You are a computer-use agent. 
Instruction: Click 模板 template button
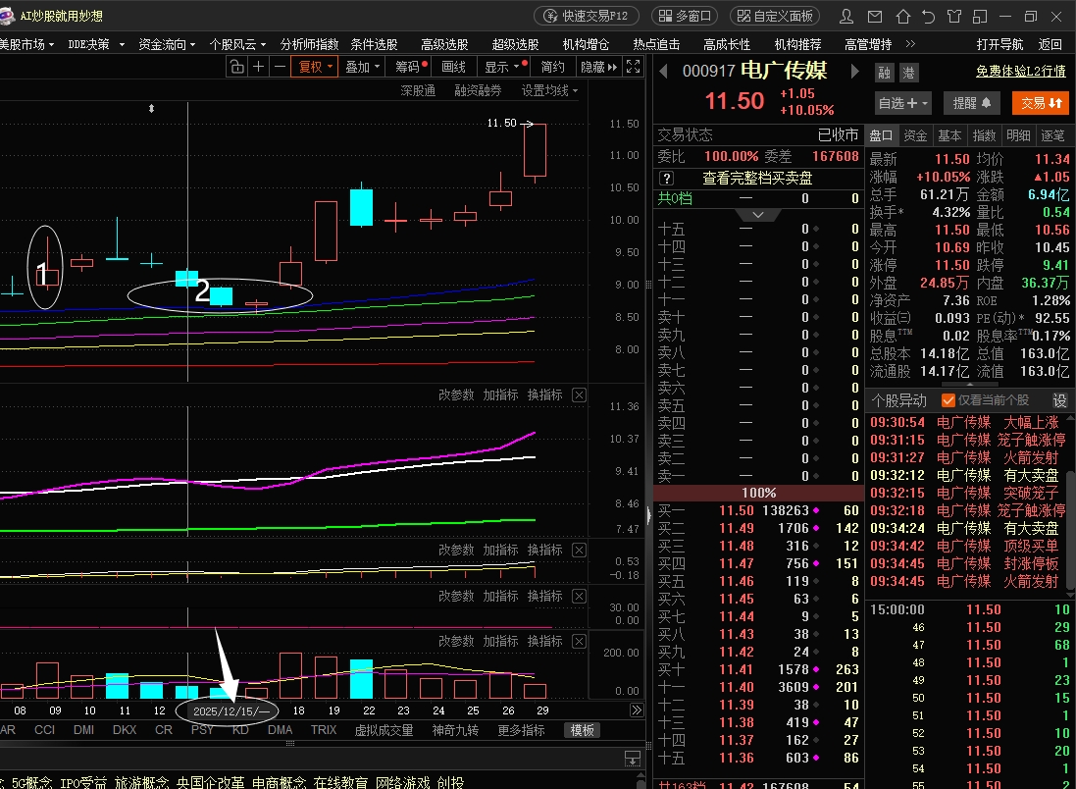pyautogui.click(x=582, y=730)
